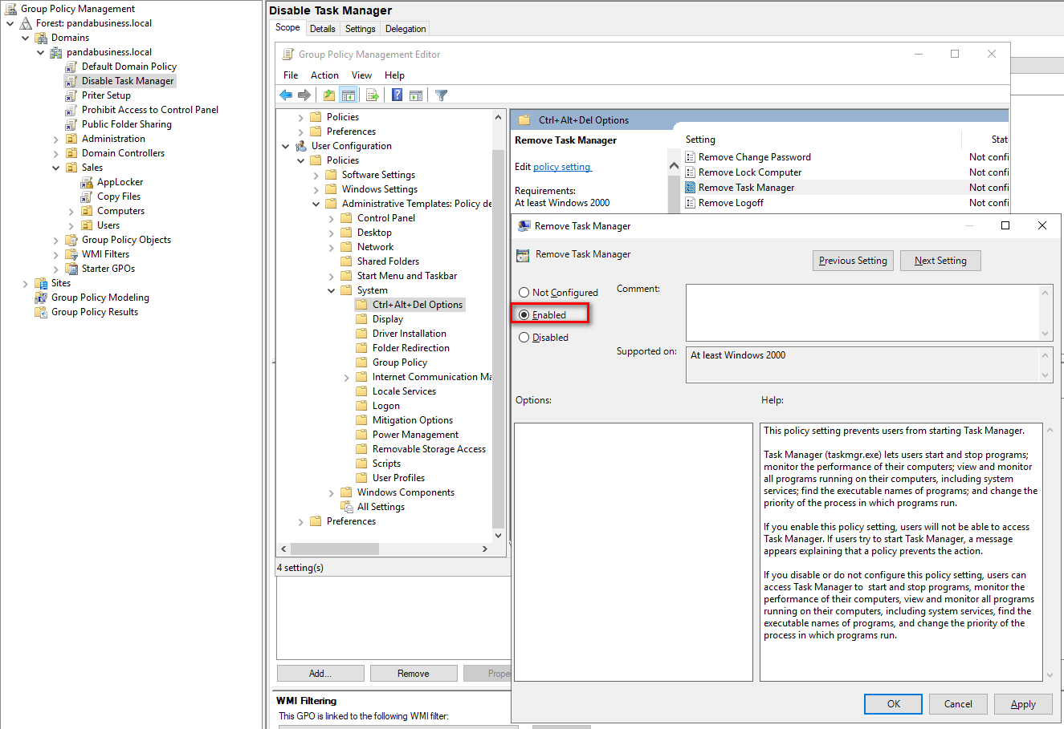
Task: Open the View menu in editor
Action: pos(361,75)
